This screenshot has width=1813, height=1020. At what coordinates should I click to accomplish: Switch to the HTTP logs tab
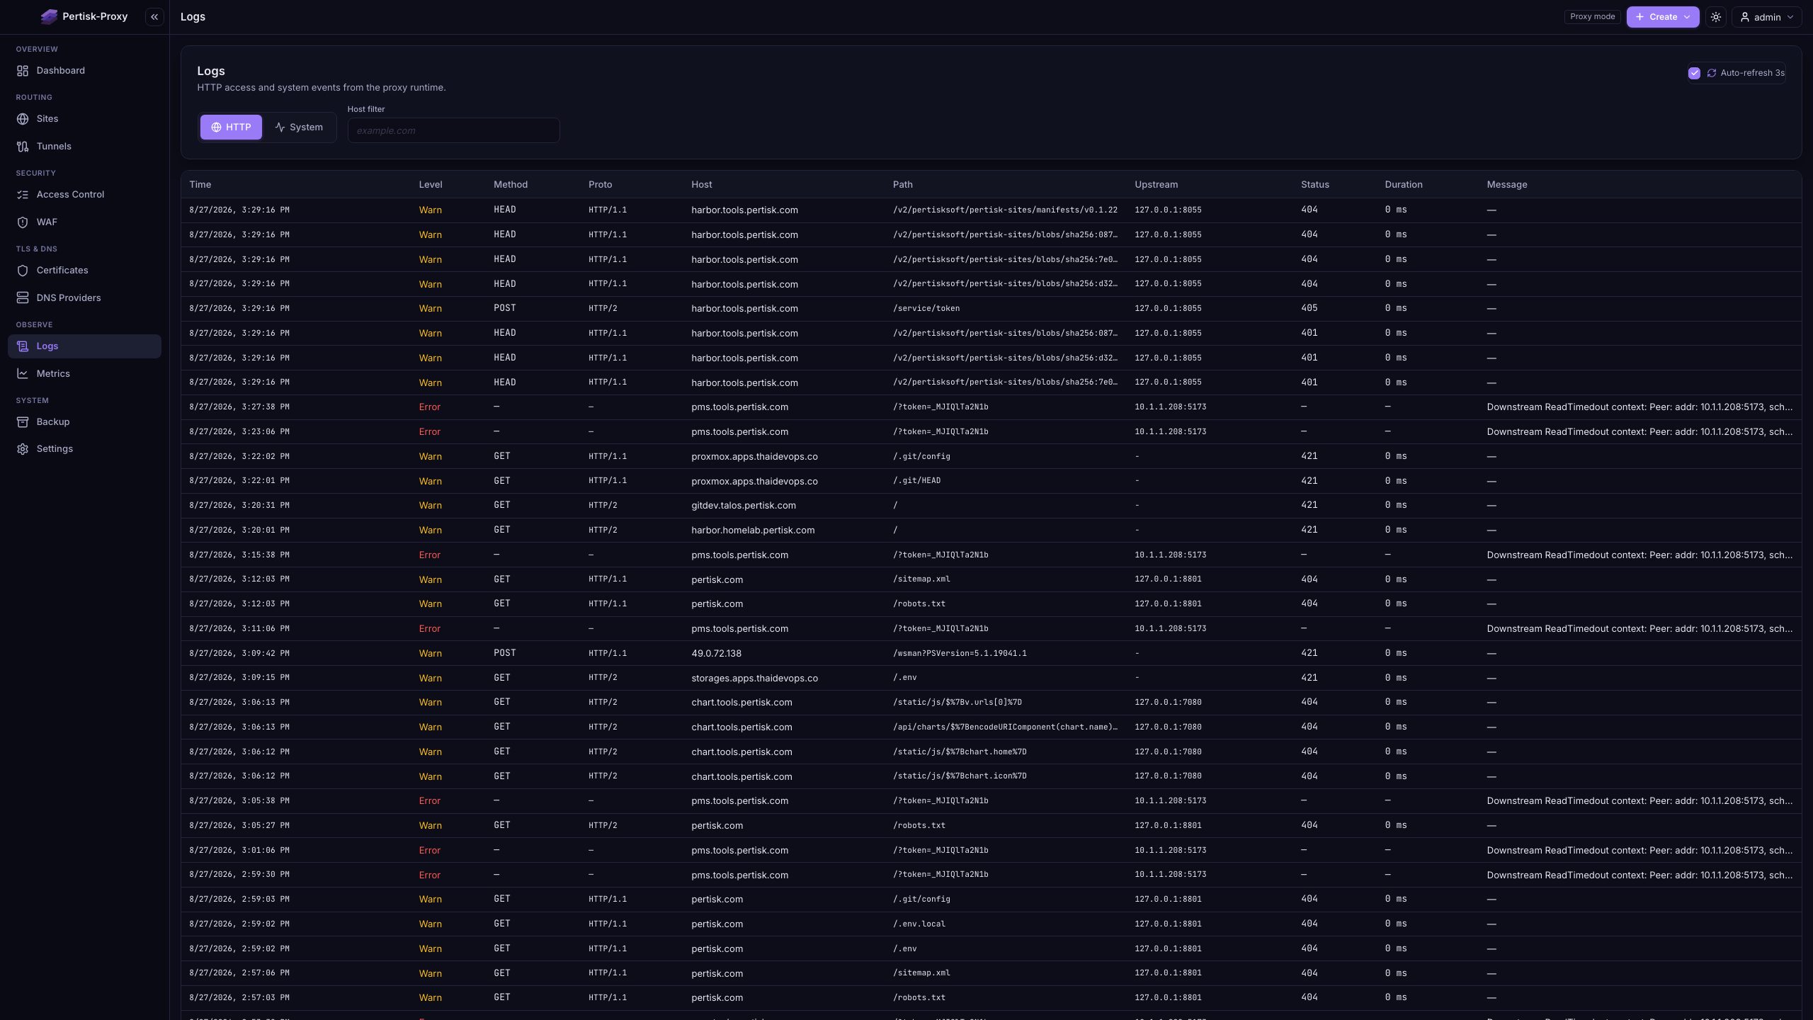(x=231, y=127)
